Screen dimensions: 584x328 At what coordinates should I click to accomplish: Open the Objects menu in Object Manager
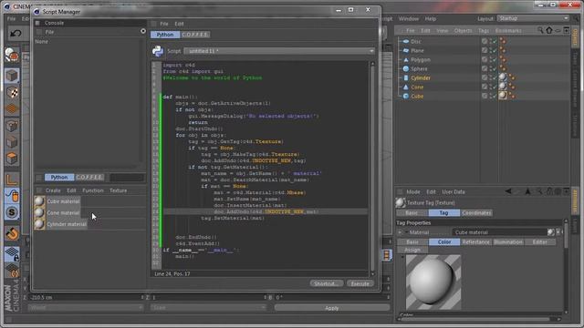463,30
